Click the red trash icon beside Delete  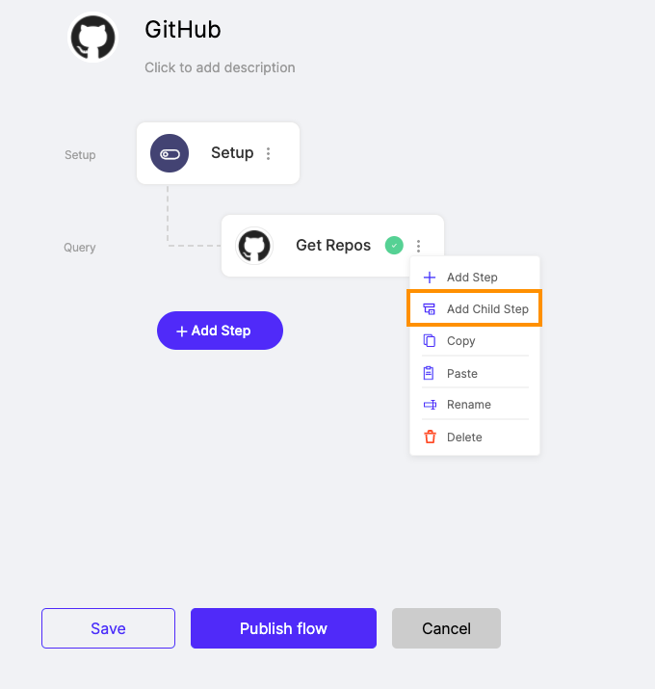pyautogui.click(x=430, y=437)
